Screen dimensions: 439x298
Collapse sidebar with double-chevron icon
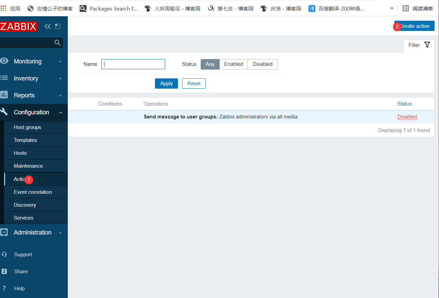47,26
